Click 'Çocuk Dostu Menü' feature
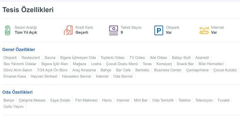240x120 pixels. coord(122,64)
